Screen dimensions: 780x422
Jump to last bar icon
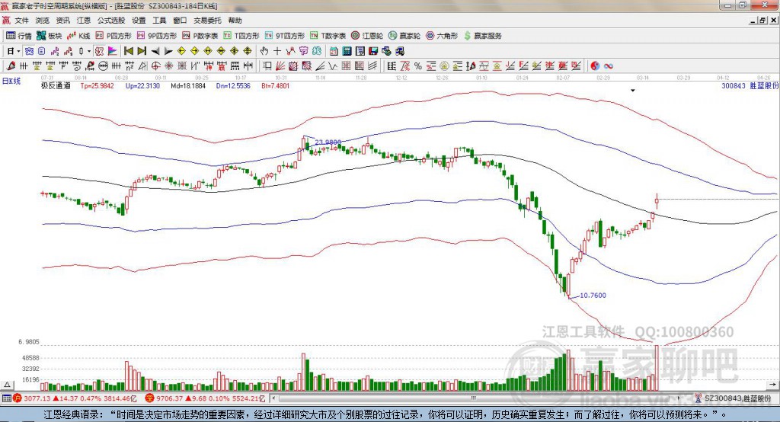pyautogui.click(x=142, y=51)
